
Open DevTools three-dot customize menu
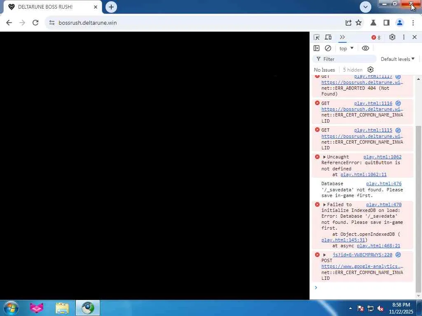pyautogui.click(x=404, y=37)
